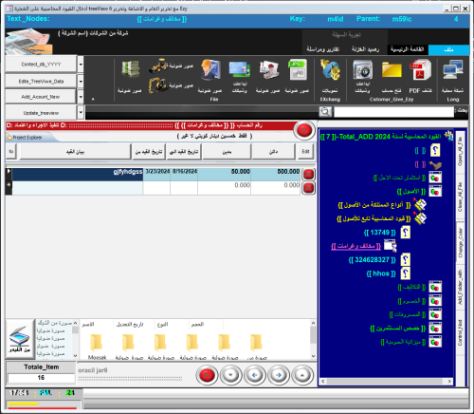This screenshot has height=414, width=474.
Task: Click the red delete button on gjfyhdgss row
Action: (308, 174)
